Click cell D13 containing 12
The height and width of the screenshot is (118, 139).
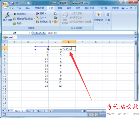(x=55, y=86)
